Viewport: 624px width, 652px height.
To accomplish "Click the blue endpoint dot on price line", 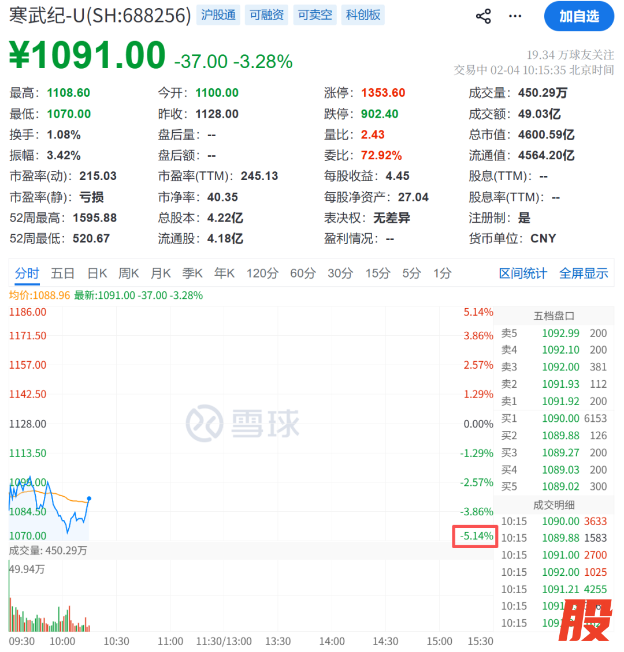I will (x=89, y=499).
